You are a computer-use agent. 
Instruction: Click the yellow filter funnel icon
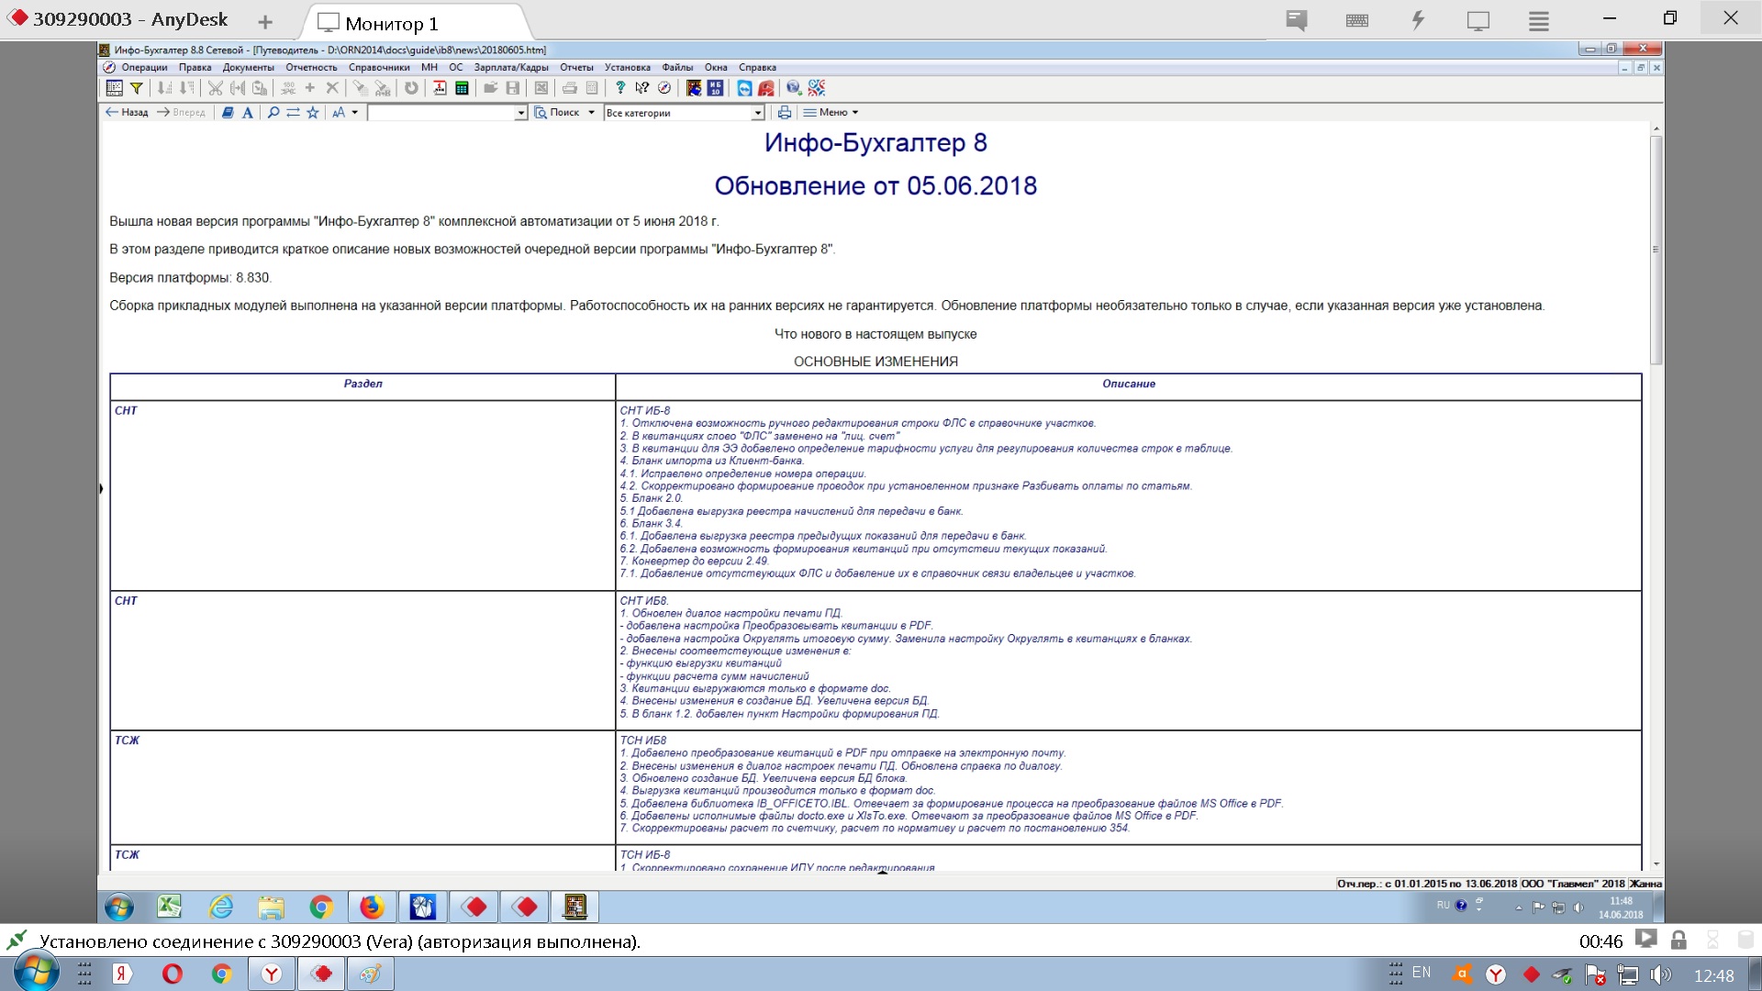pyautogui.click(x=137, y=88)
